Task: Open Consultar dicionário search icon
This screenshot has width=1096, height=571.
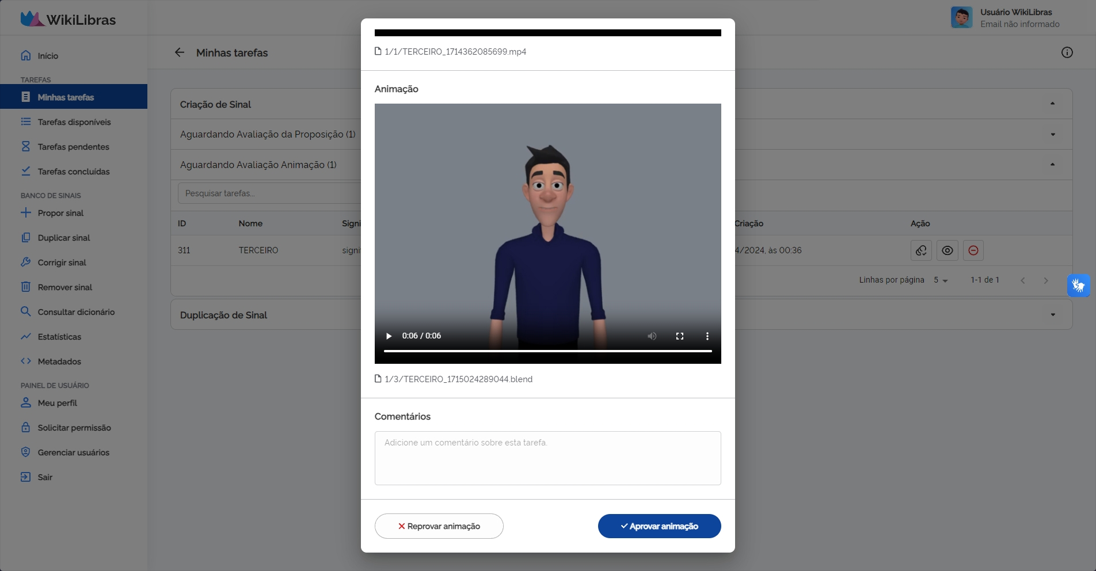Action: [x=25, y=311]
